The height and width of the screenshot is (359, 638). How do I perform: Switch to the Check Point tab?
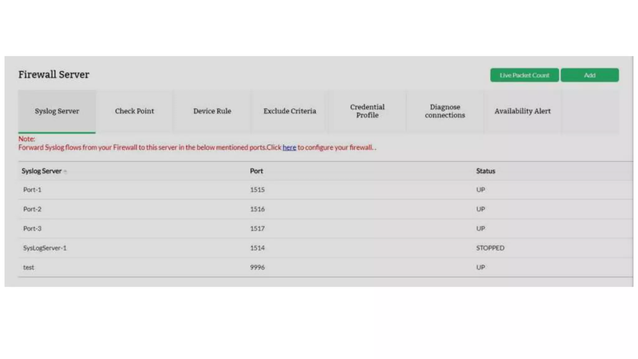(x=134, y=111)
